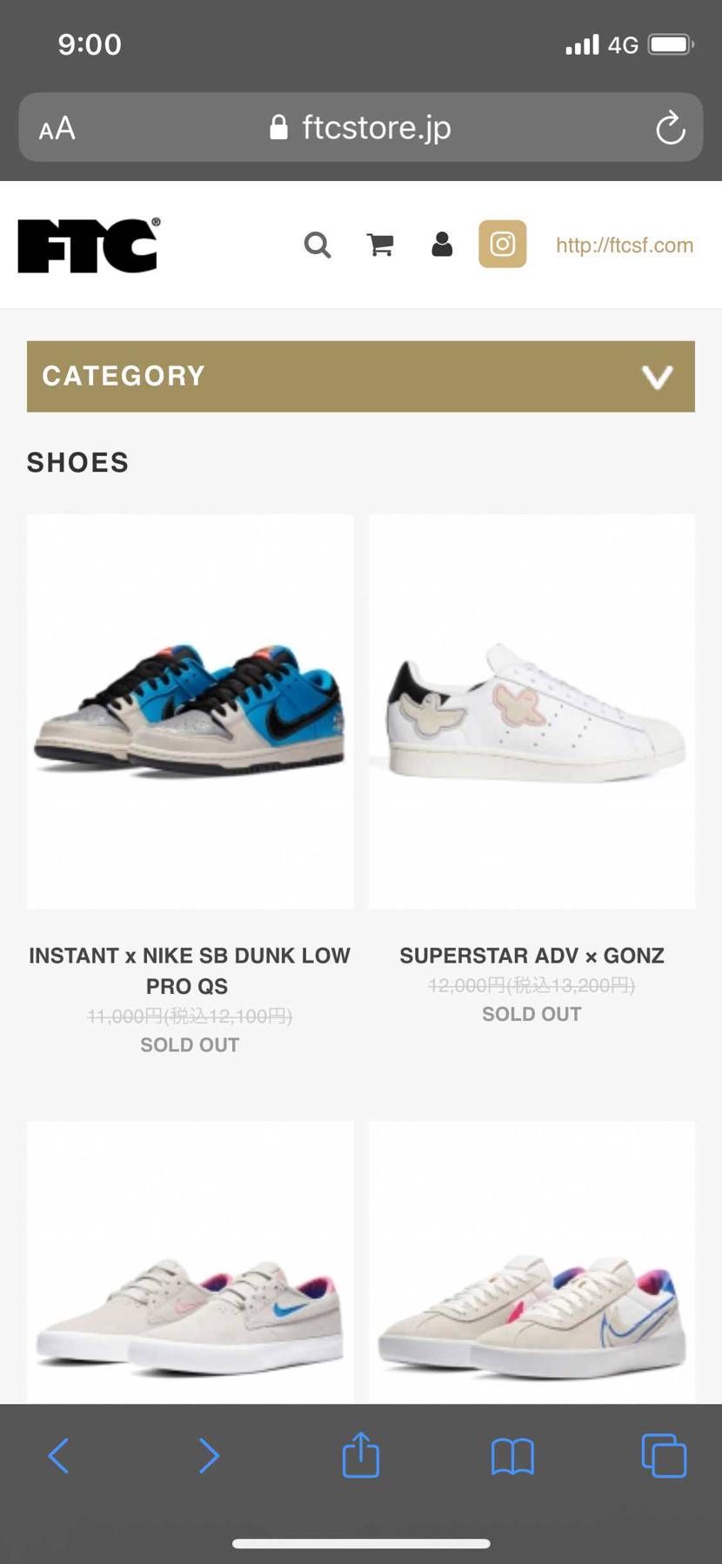Viewport: 722px width, 1564px height.
Task: Visit the http://ftcsf.com link
Action: pyautogui.click(x=625, y=245)
